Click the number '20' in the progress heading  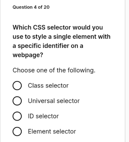[47, 7]
